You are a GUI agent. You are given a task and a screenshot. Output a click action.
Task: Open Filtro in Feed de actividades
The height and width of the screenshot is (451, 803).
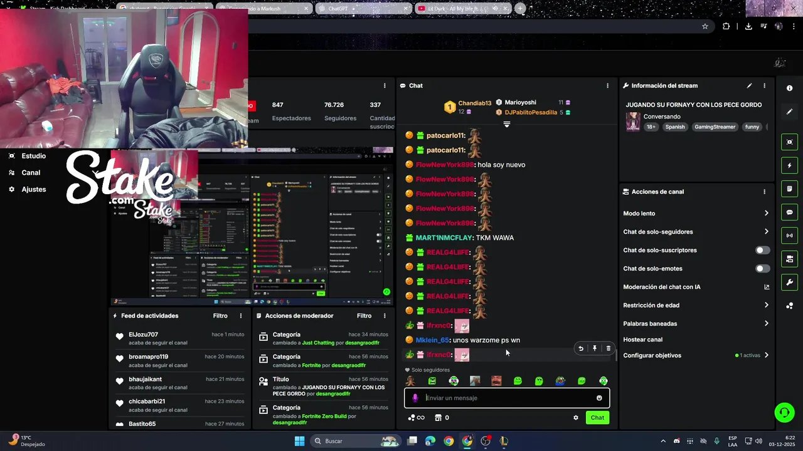(x=220, y=316)
